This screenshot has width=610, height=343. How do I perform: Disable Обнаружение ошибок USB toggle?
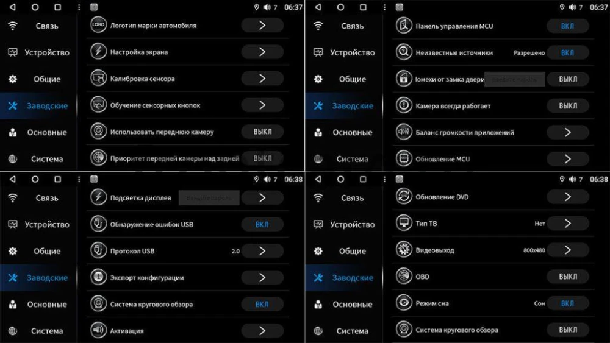coord(262,224)
